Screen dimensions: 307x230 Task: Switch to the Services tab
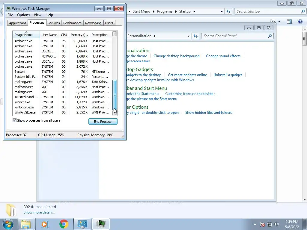pyautogui.click(x=54, y=23)
